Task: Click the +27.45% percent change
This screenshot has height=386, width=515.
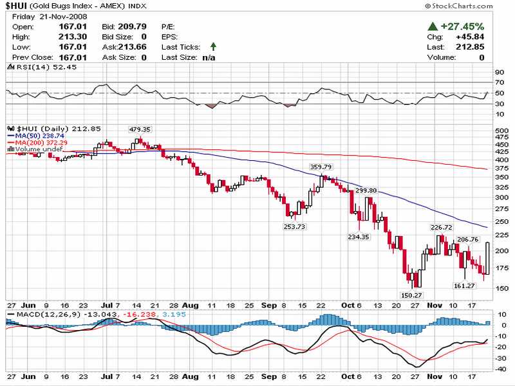Action: pyautogui.click(x=462, y=26)
